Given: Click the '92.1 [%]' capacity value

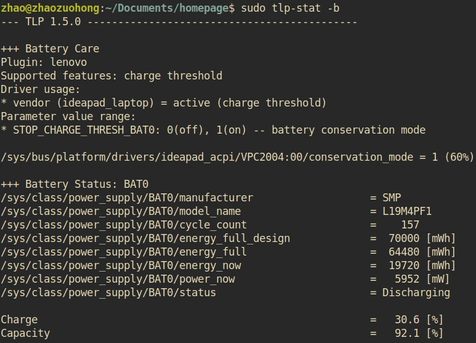Looking at the screenshot, I should (x=419, y=333).
